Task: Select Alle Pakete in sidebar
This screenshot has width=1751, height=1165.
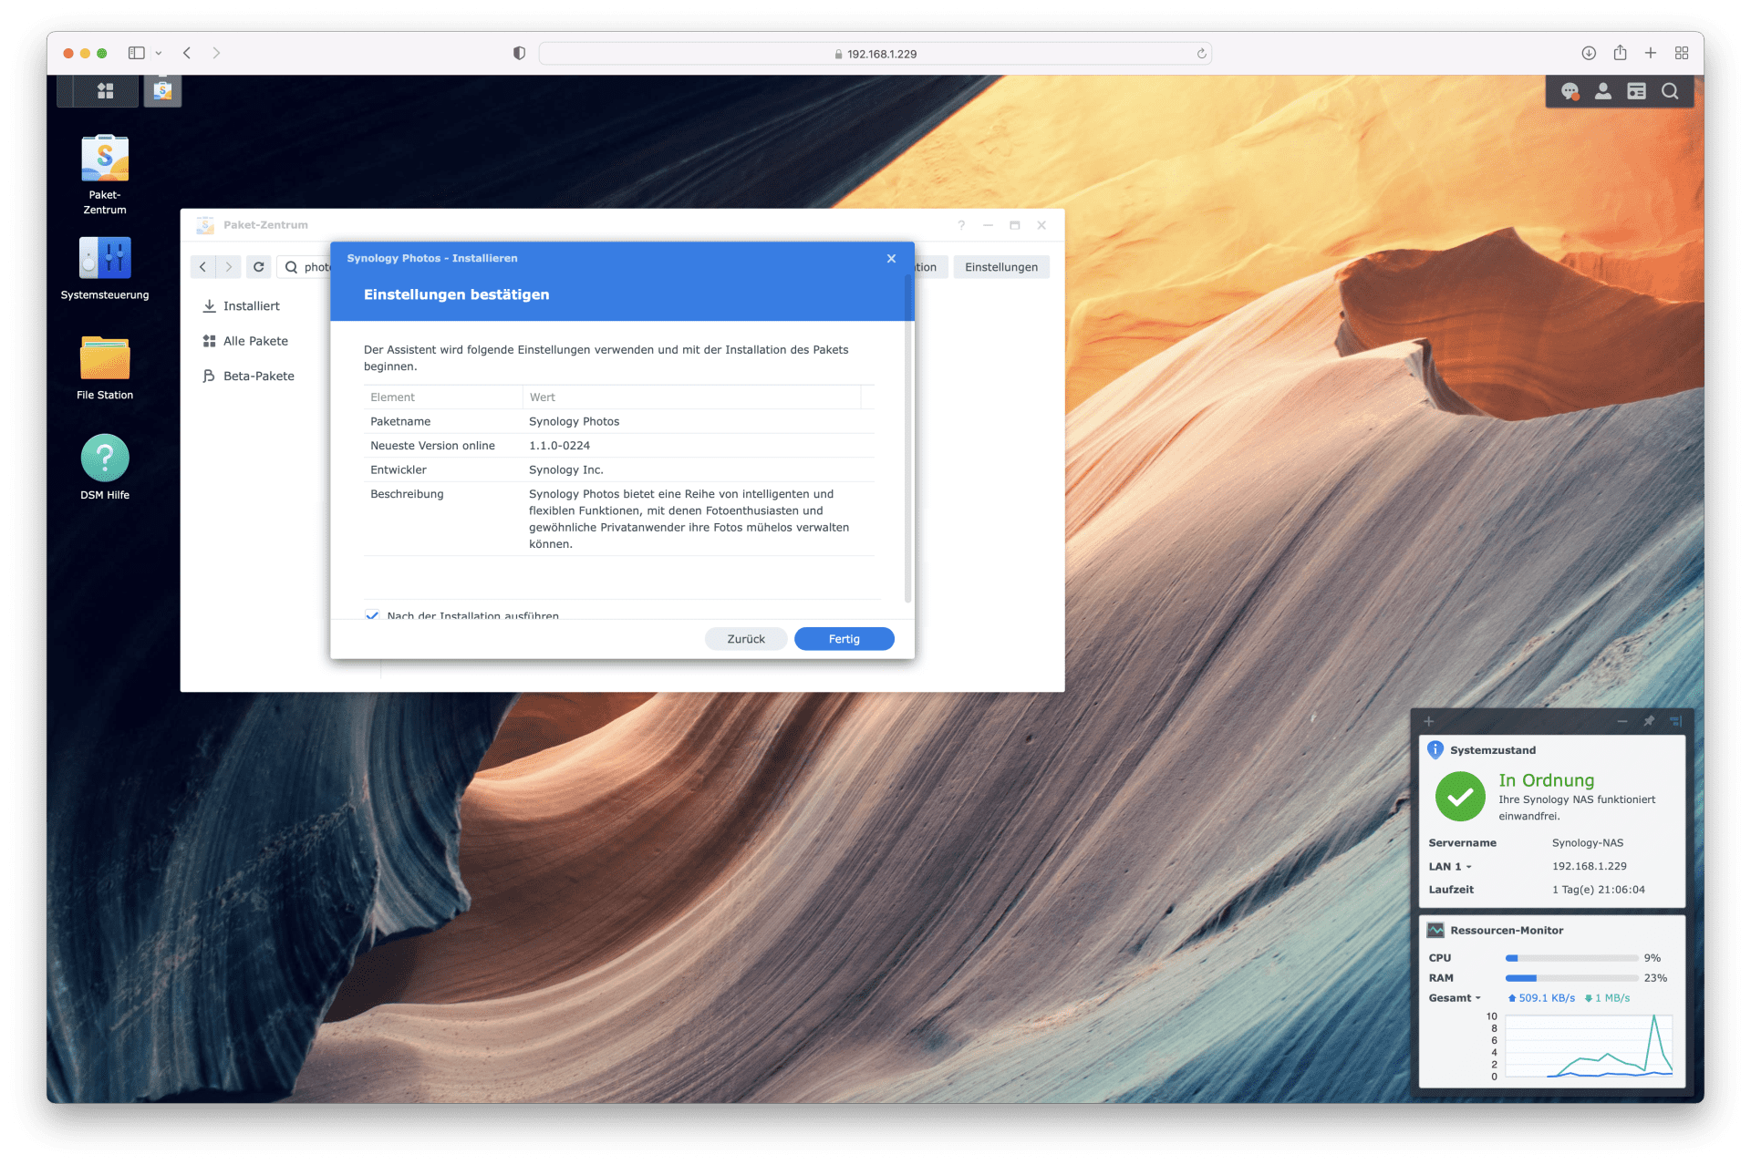Action: tap(245, 341)
